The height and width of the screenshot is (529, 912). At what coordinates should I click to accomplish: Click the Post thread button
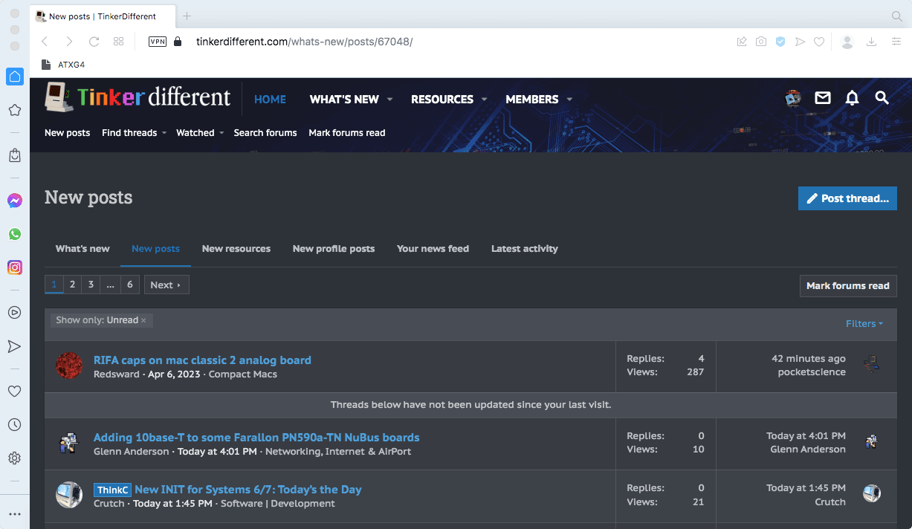click(x=847, y=198)
